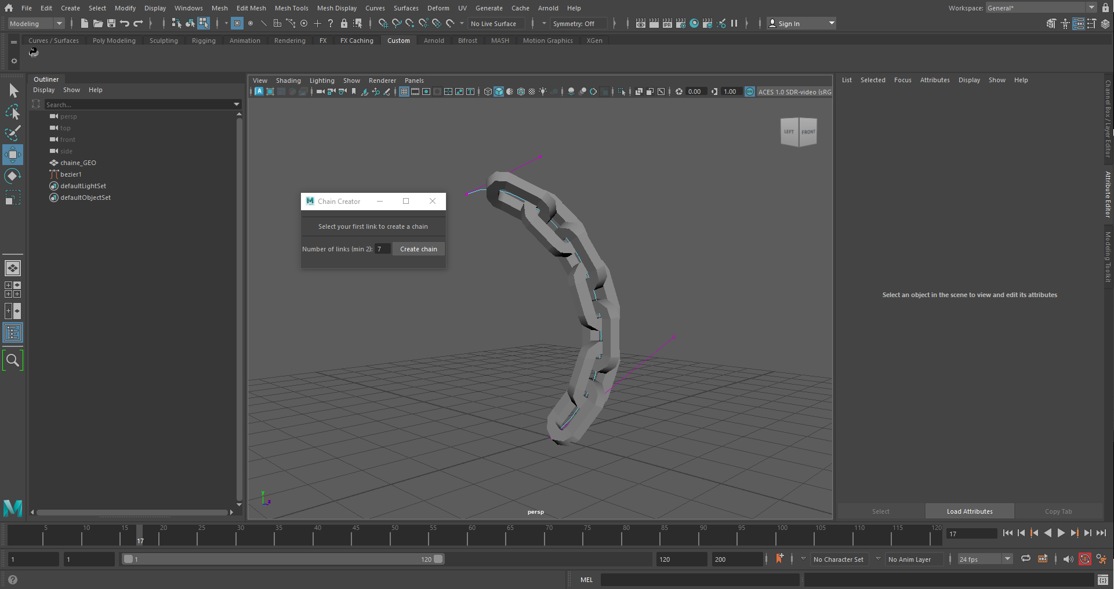
Task: Activate the Rotate tool in the toolbox
Action: [x=12, y=176]
